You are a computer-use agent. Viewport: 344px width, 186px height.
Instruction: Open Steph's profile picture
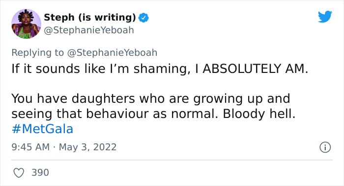(26, 23)
